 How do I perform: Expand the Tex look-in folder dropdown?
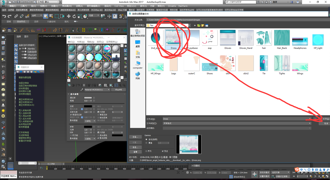pyautogui.click(x=168, y=25)
